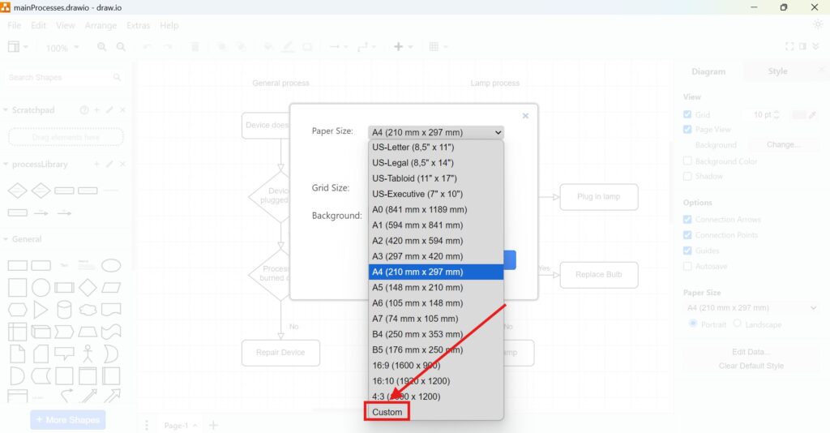Click the table grid icon in toolbar
Screen dimensions: 830x433
pos(434,47)
